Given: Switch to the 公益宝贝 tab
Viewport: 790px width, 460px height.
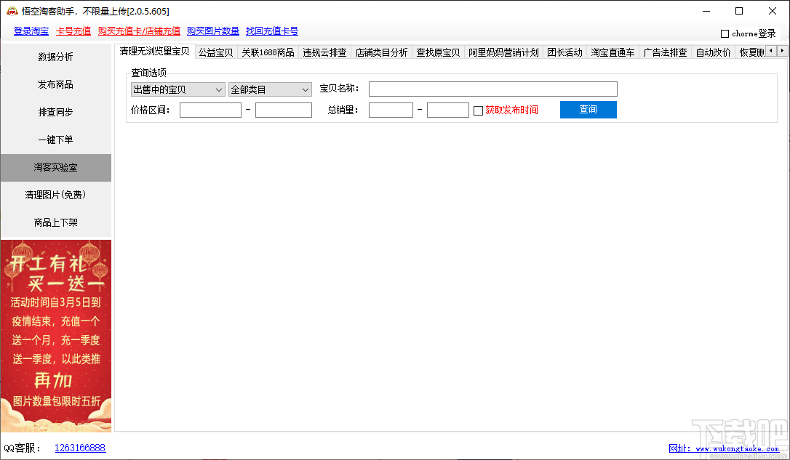Looking at the screenshot, I should point(215,52).
